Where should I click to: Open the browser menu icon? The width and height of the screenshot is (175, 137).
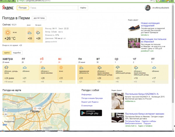point(172,1)
